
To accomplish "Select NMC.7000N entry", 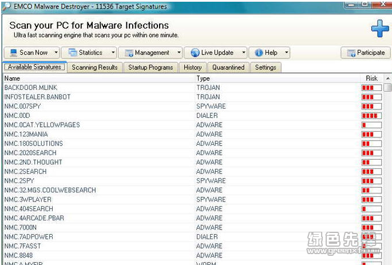I will click(193, 227).
